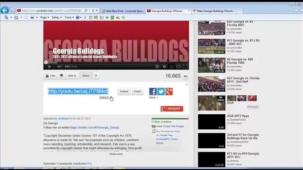Share video on Twitter icon
The height and width of the screenshot is (170, 303).
(161, 91)
